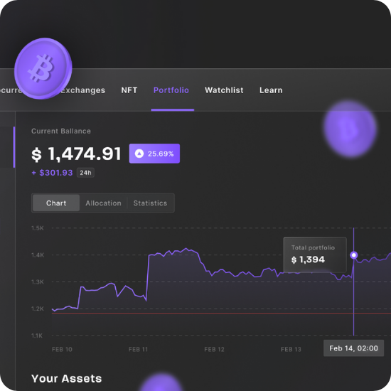Select the Portfolio tab
Screen dimensions: 391x391
171,90
